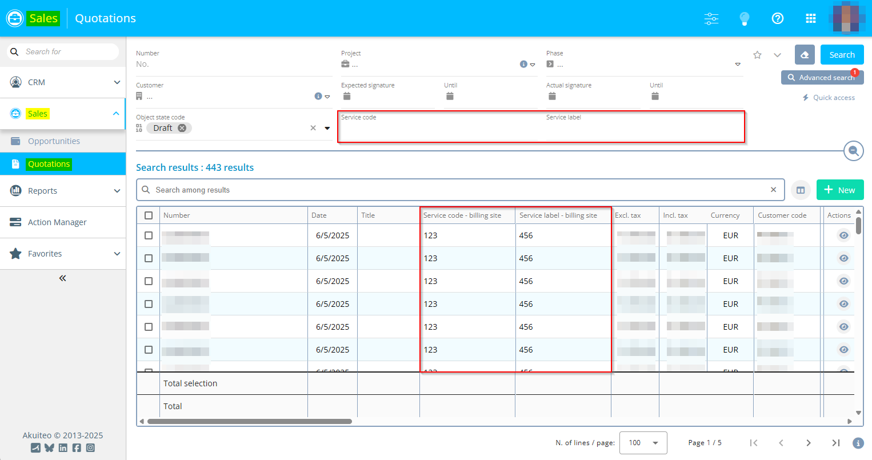
Task: Mark search as favorite with star icon
Action: tap(757, 55)
